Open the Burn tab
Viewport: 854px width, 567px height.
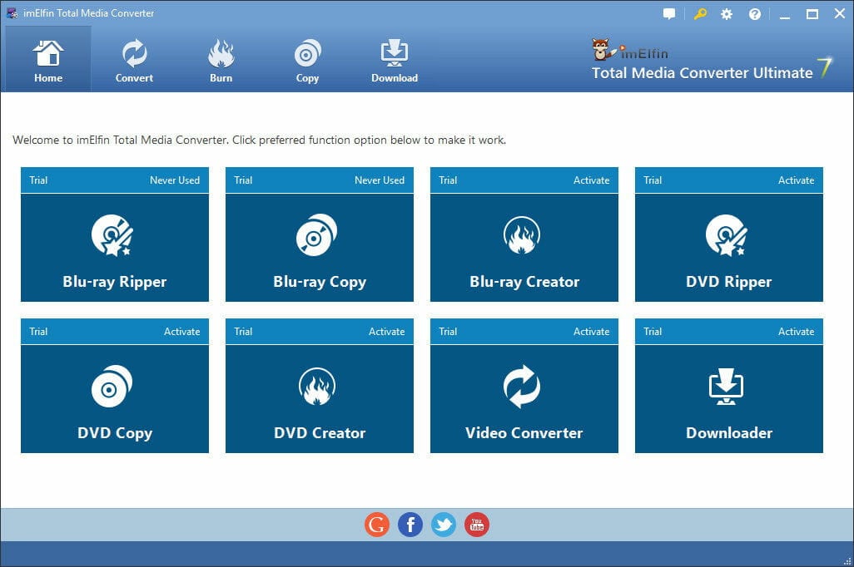click(x=221, y=60)
